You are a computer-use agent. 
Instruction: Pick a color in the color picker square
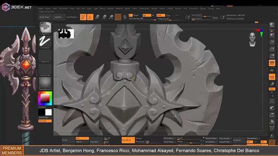(45, 98)
